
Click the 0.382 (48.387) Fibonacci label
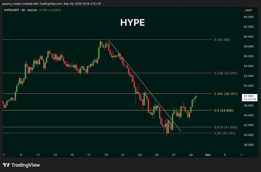click(x=225, y=94)
